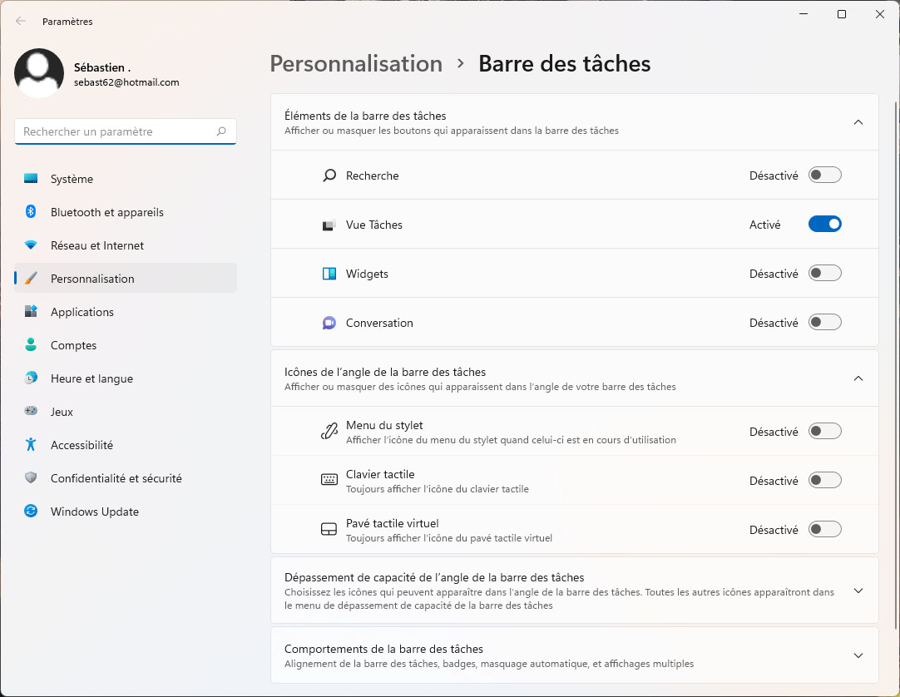Click the back arrow button
900x697 pixels.
pos(21,22)
